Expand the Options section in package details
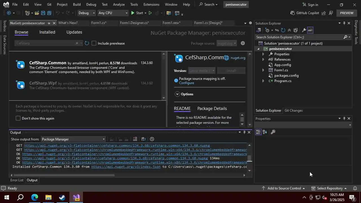Screen dimensions: 361x203 click(177, 94)
